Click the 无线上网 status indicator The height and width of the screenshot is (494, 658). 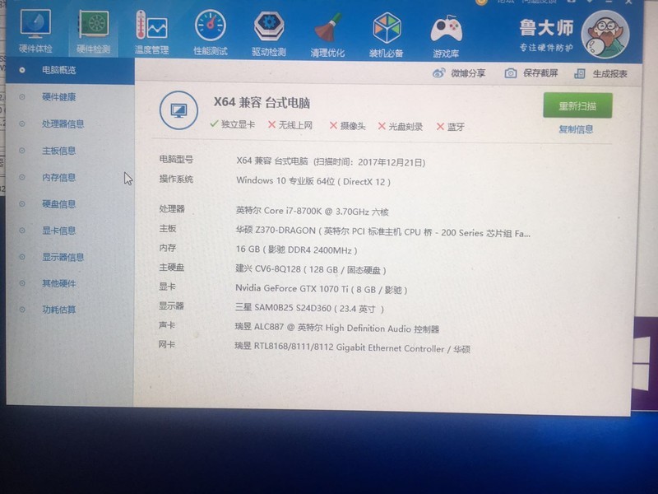point(290,125)
